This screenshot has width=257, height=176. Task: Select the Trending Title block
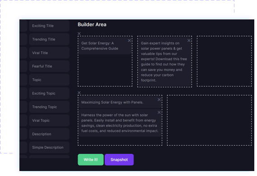(x=49, y=39)
